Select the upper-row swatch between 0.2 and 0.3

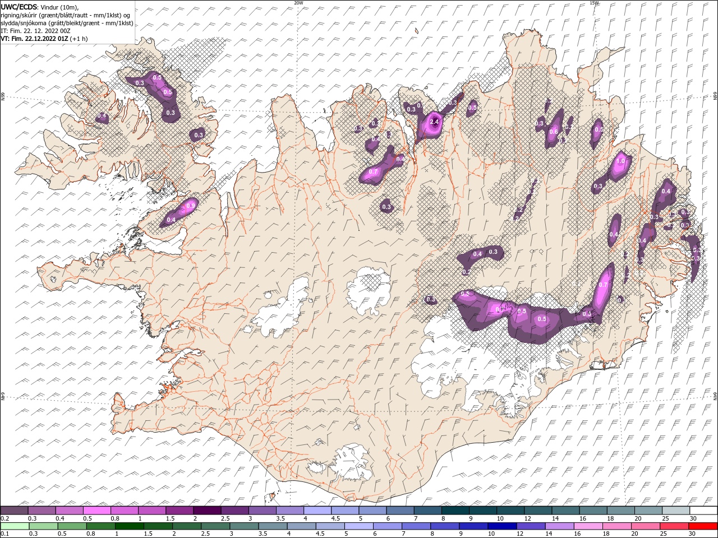(x=15, y=511)
